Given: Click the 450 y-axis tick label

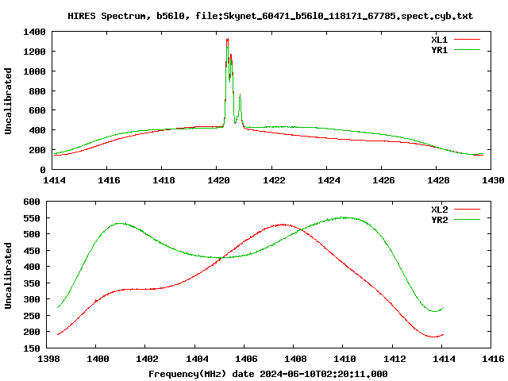Looking at the screenshot, I should coord(32,251).
